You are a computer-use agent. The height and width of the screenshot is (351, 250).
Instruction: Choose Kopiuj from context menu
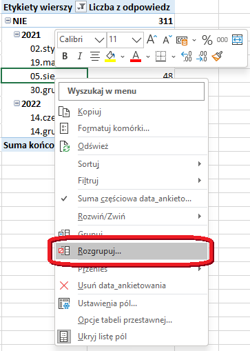coord(132,112)
